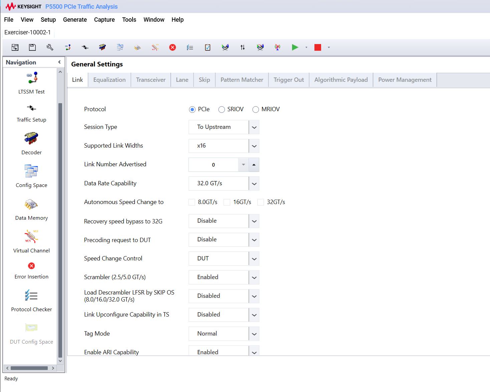Click the red error insertion toolbar icon
The width and height of the screenshot is (490, 392).
point(173,47)
